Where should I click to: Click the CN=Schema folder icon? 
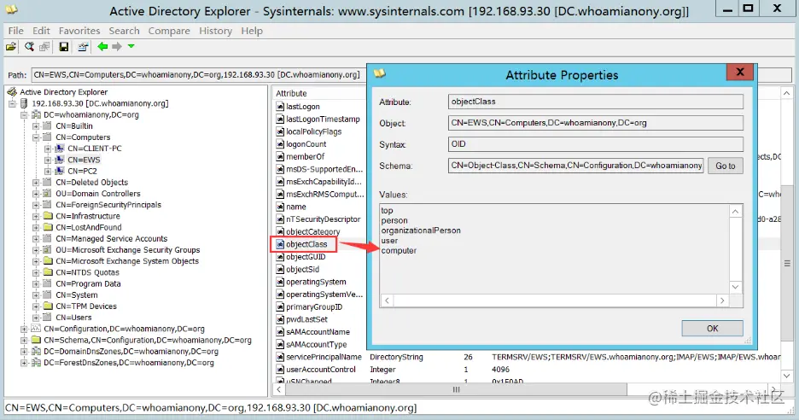[36, 340]
